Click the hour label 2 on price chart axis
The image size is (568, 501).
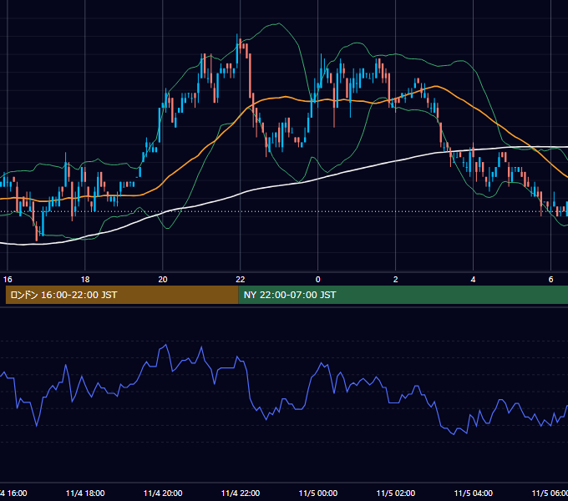click(x=396, y=280)
